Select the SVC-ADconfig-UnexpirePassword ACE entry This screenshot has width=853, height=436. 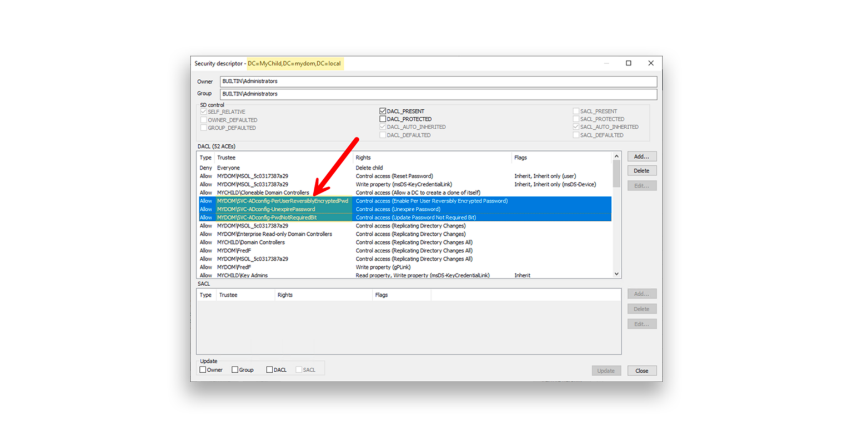(267, 209)
